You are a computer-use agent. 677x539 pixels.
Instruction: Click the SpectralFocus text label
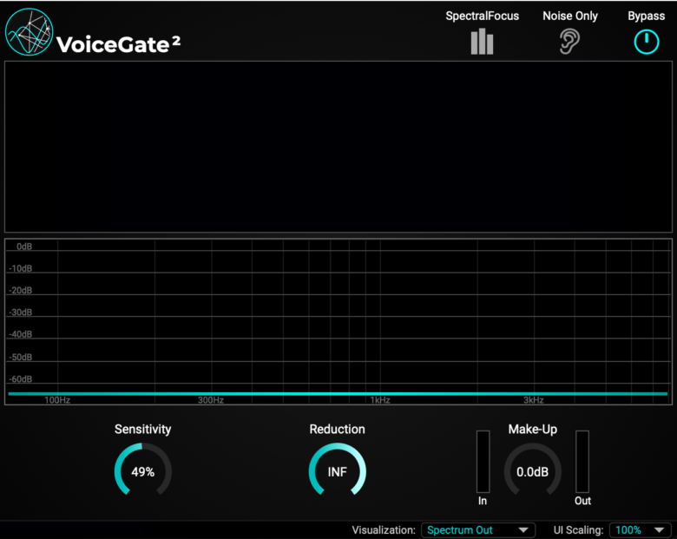click(x=482, y=16)
